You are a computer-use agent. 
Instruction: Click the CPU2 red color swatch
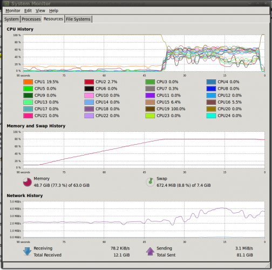pyautogui.click(x=89, y=82)
